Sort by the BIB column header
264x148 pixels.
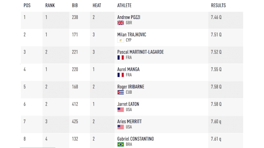tap(75, 5)
